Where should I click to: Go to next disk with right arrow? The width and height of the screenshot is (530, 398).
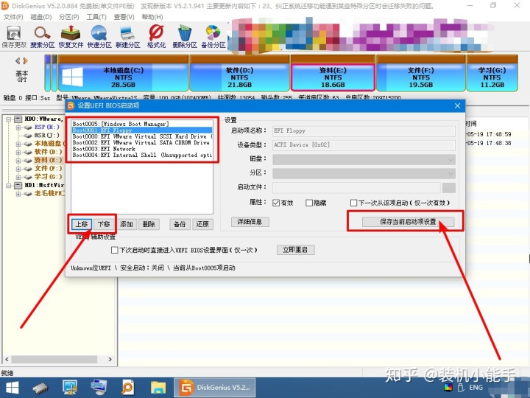click(25, 61)
